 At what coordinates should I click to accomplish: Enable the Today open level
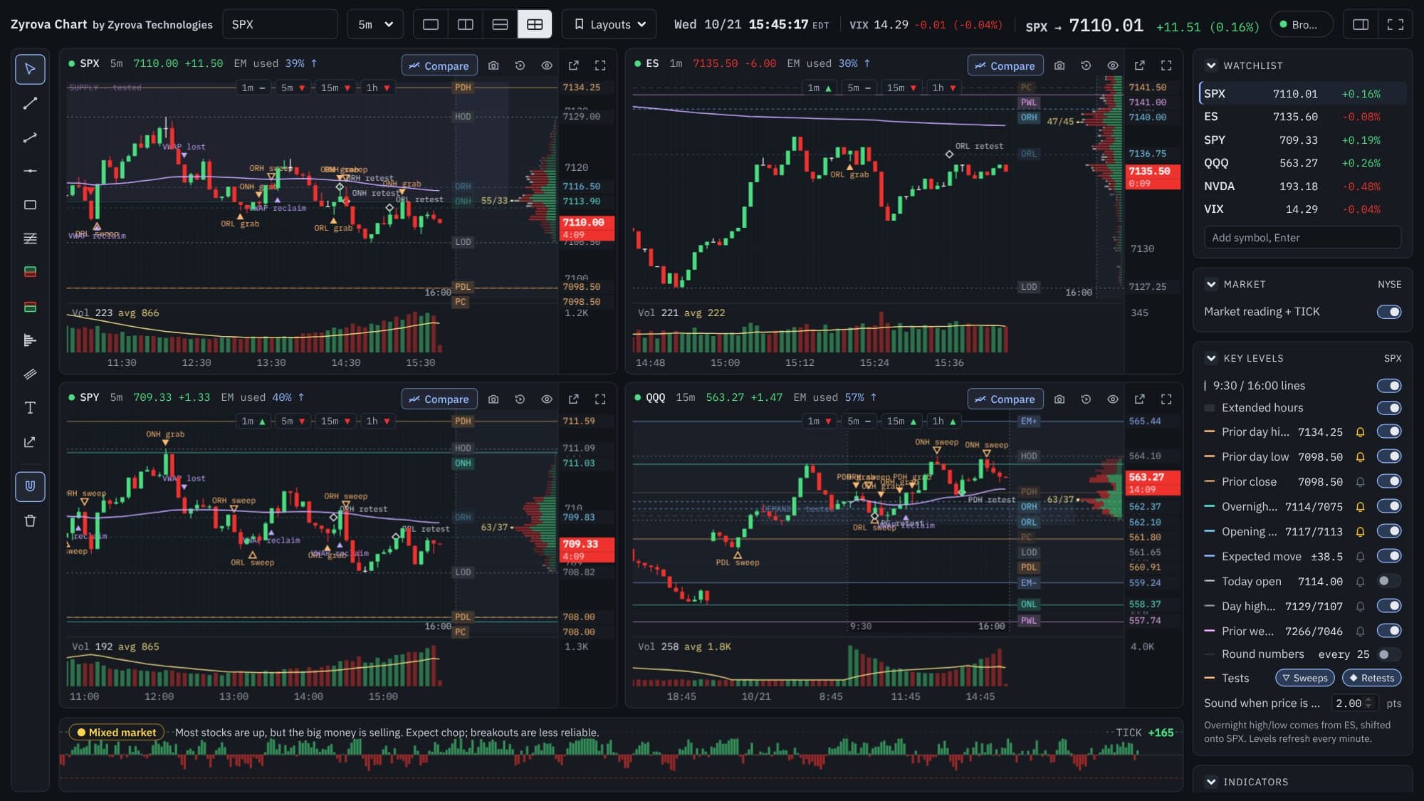(1388, 581)
